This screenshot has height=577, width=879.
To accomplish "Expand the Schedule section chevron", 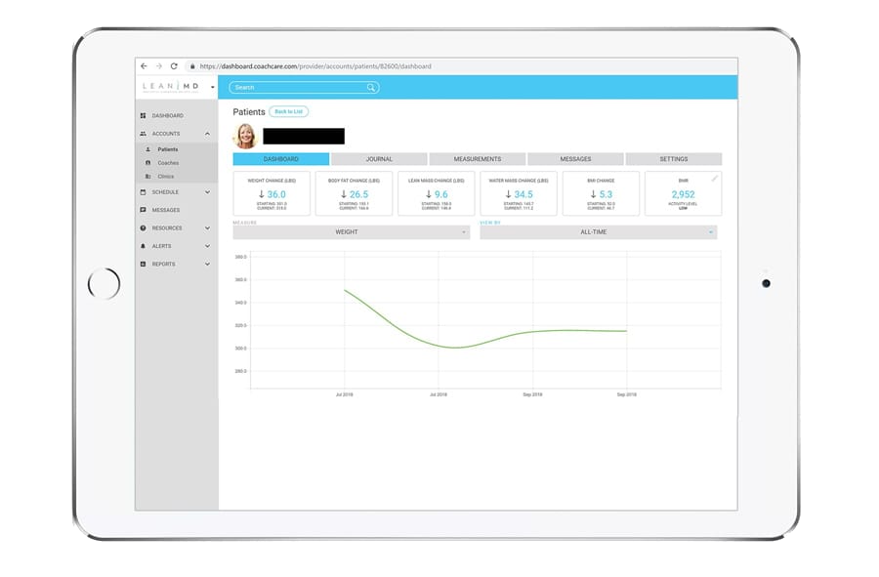I will click(x=207, y=192).
